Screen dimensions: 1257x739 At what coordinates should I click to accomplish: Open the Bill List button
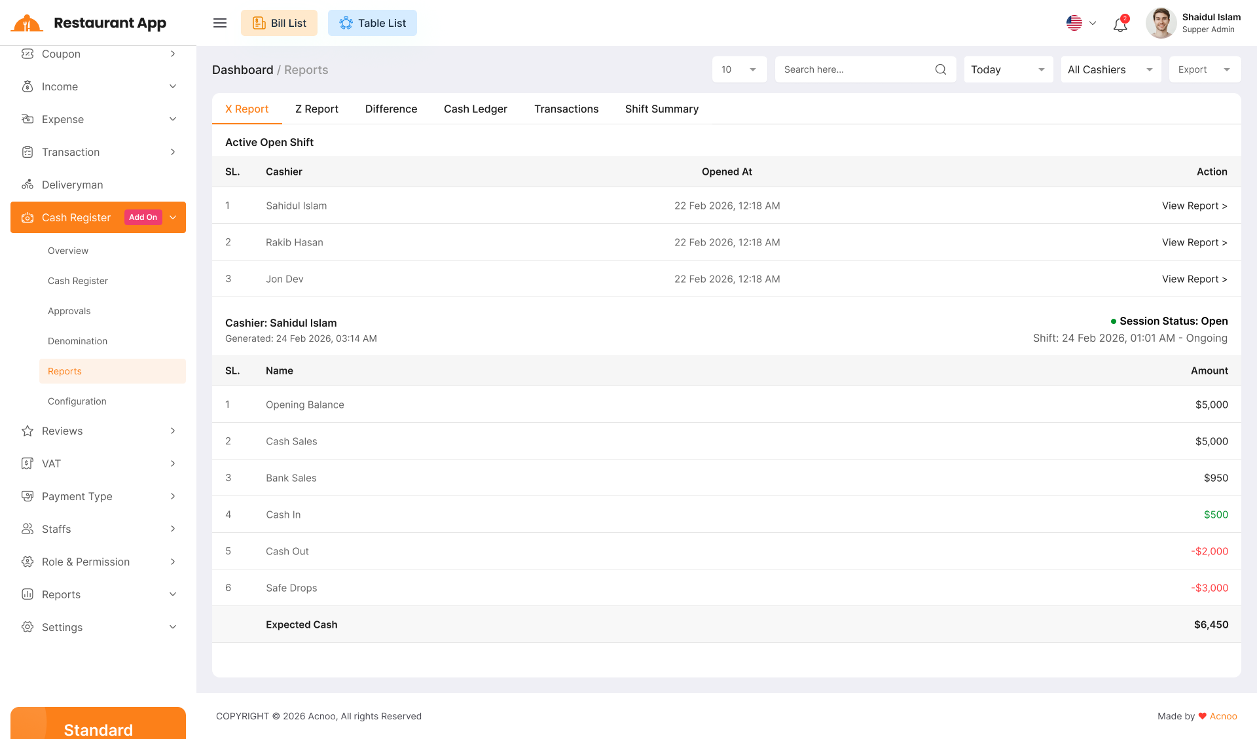(x=279, y=23)
